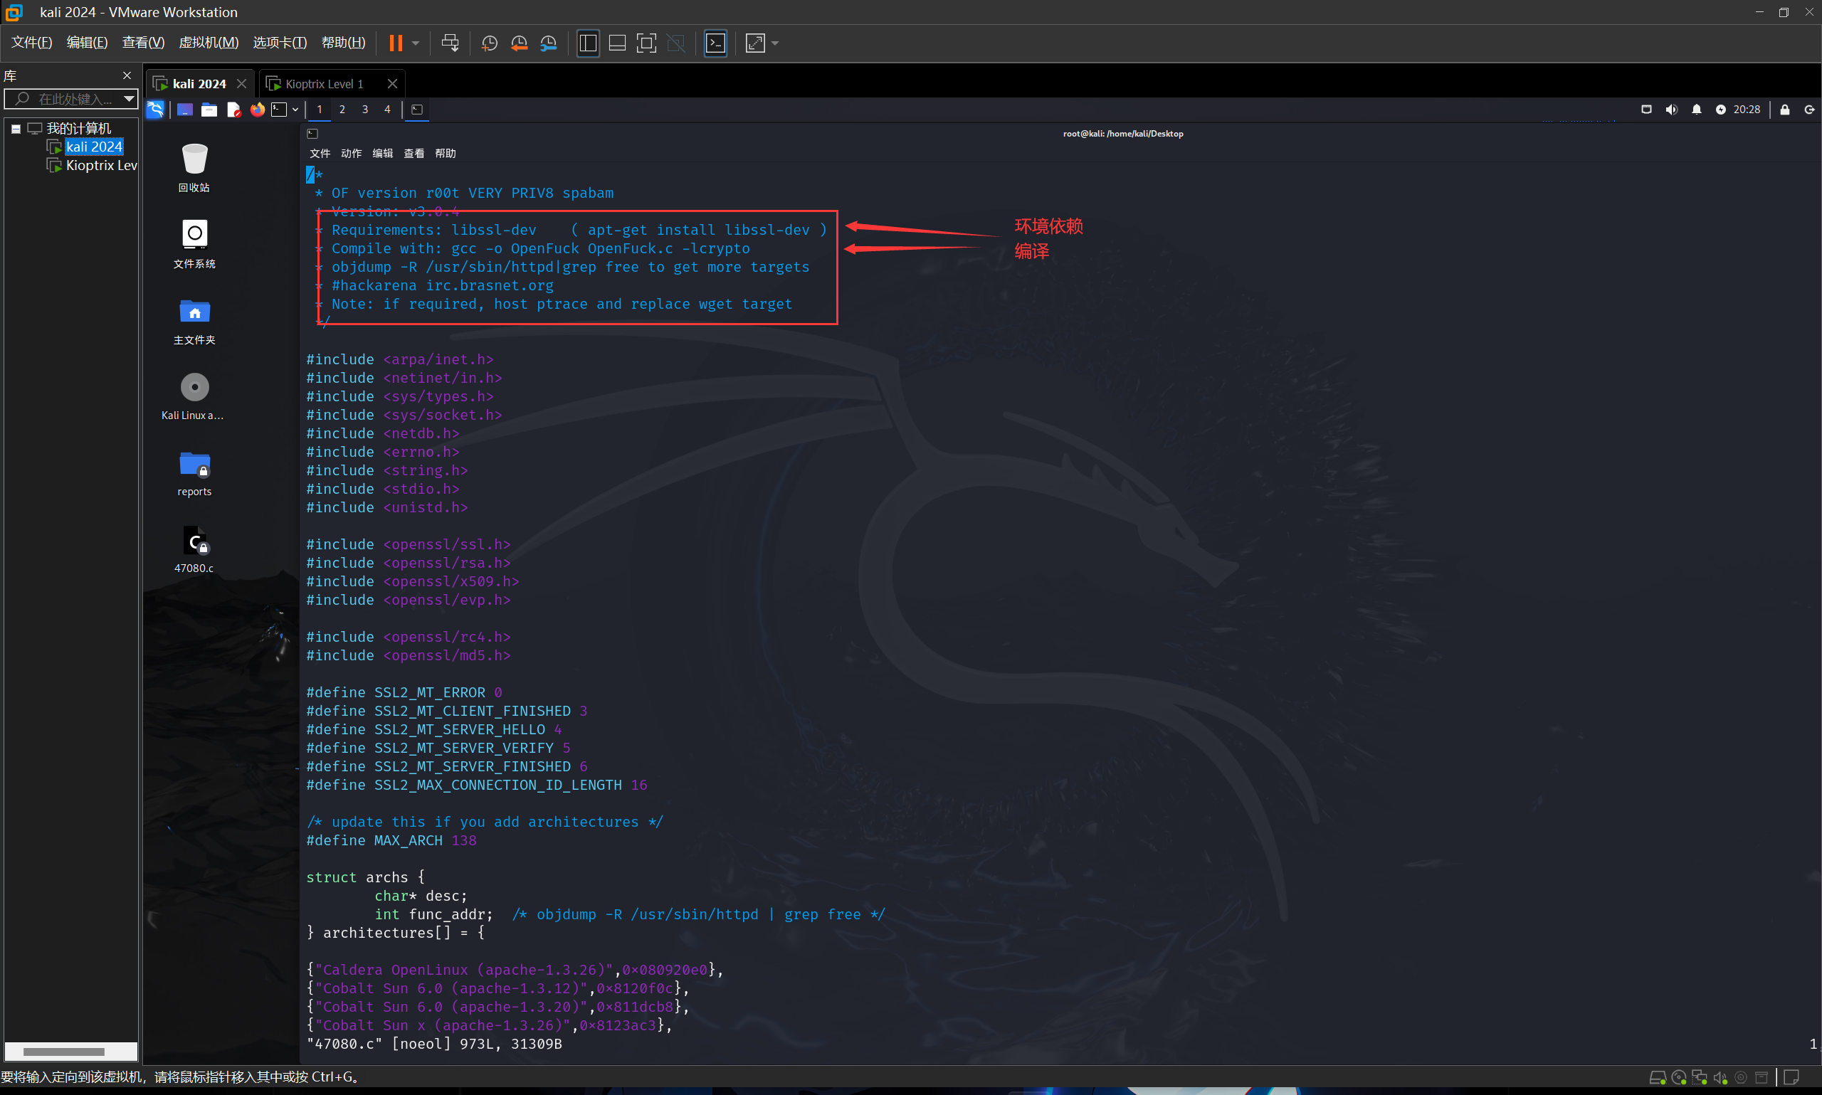Image resolution: width=1822 pixels, height=1095 pixels.
Task: Click the send Ctrl+Alt+Del toolbar icon
Action: coord(449,43)
